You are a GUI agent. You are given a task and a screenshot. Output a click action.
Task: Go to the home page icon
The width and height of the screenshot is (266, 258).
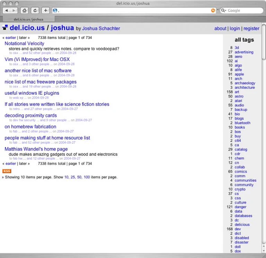pyautogui.click(x=24, y=11)
